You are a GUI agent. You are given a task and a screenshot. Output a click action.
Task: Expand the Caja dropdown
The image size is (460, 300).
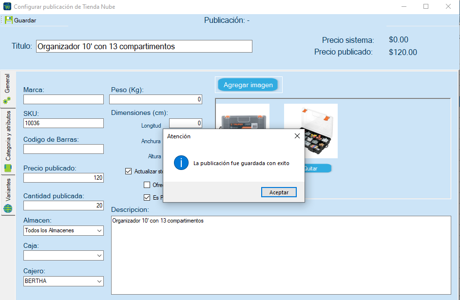tap(99, 256)
